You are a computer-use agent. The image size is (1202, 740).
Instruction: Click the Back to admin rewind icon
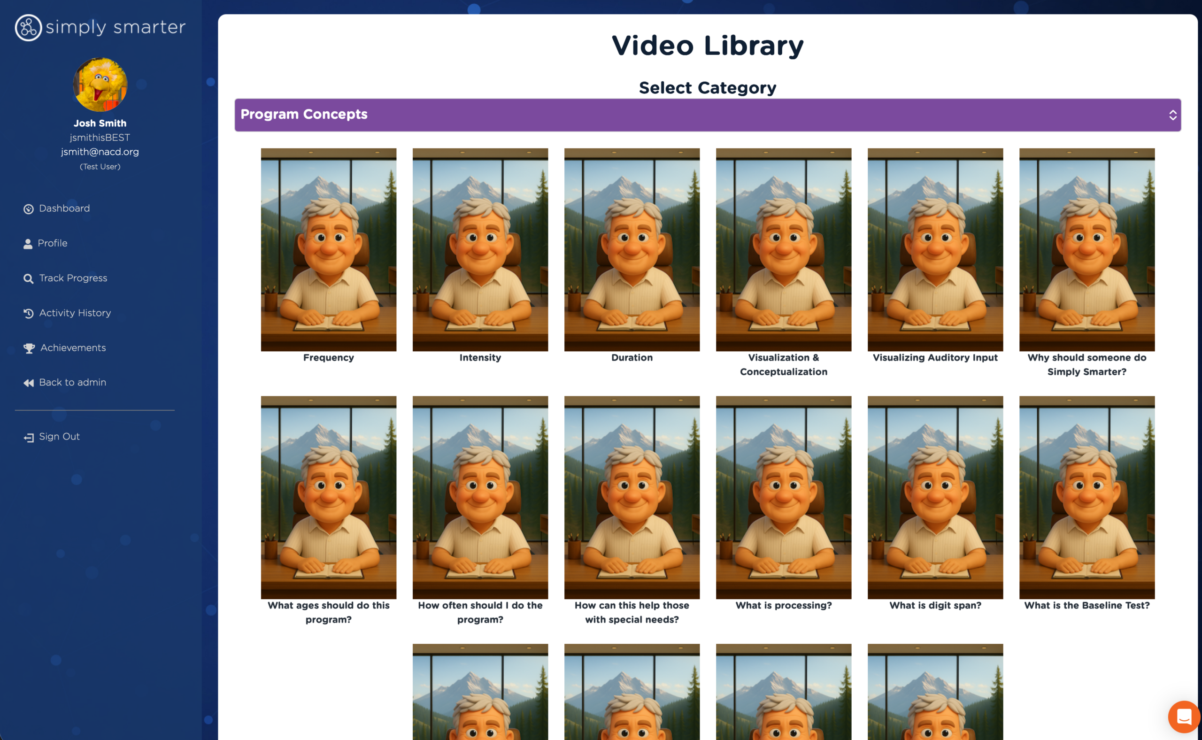pyautogui.click(x=28, y=383)
